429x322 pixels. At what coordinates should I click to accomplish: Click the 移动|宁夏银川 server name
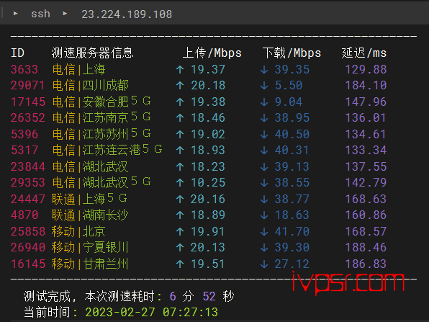90,247
